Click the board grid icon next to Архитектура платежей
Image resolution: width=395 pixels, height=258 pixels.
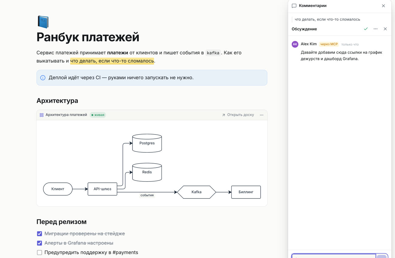[x=42, y=115]
